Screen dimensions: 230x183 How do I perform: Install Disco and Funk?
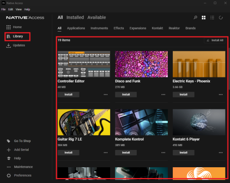(126, 95)
